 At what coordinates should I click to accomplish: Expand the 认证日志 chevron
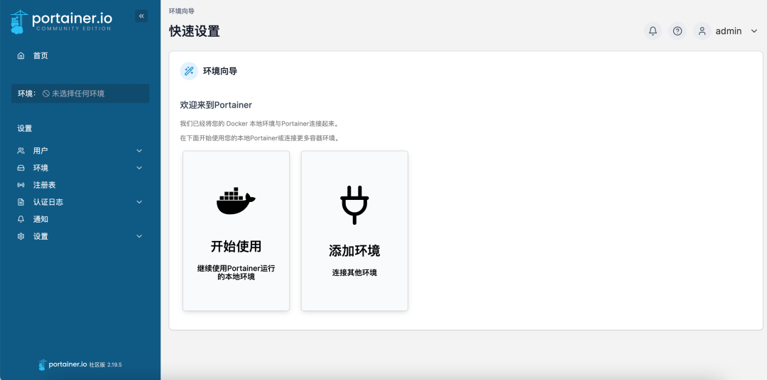139,202
